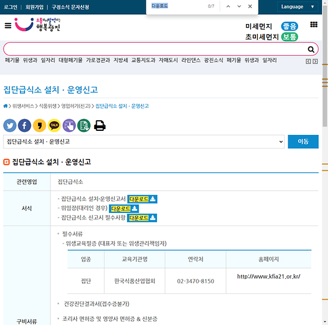
Task: Click the find bar text field
Action: 178,6
